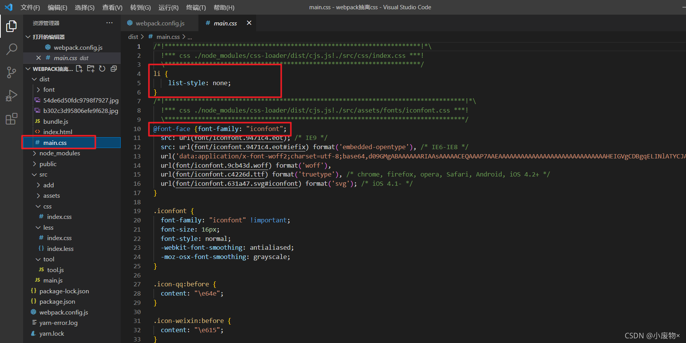Expand the assets folder
Viewport: 686px width, 343px height.
[72, 195]
